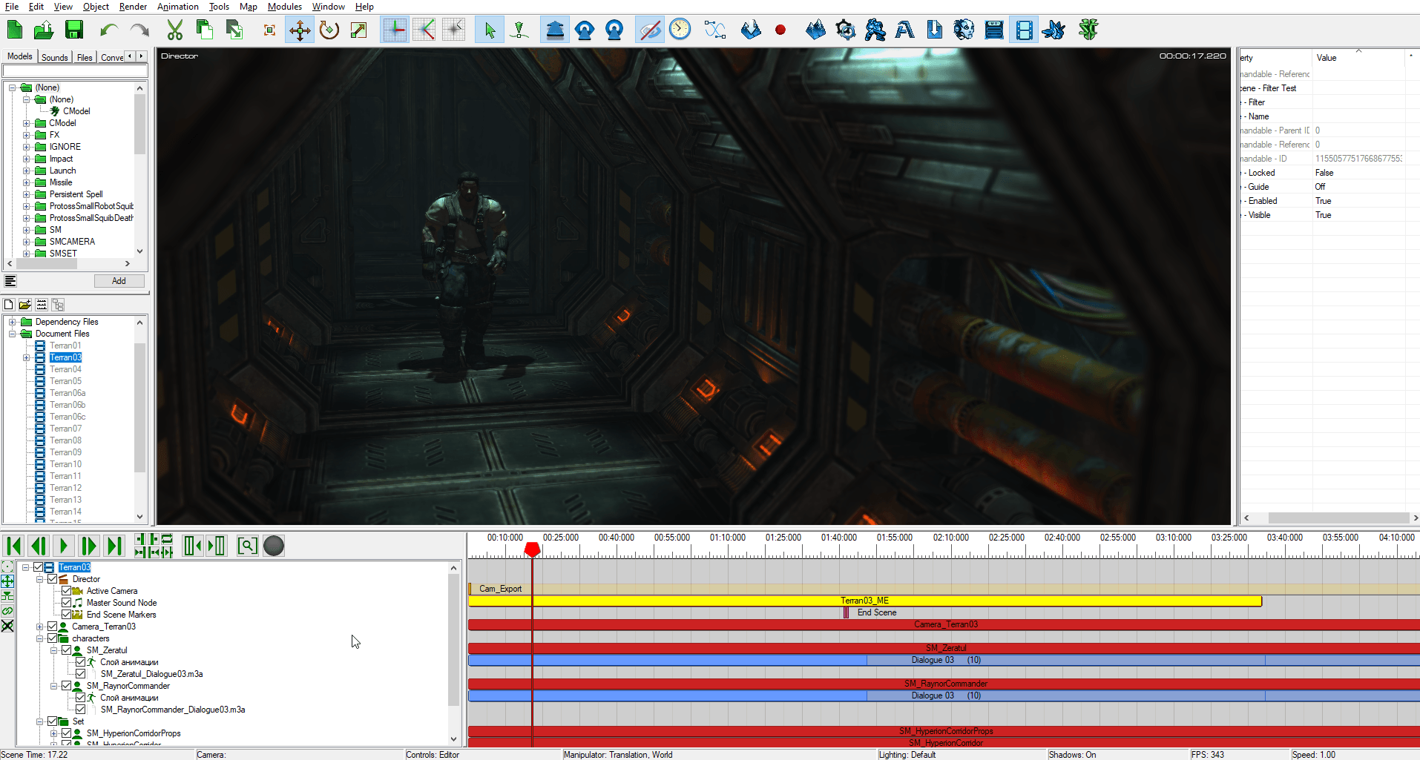Viewport: 1420px width, 760px height.
Task: Select the Rotate manipulator tool
Action: (x=329, y=30)
